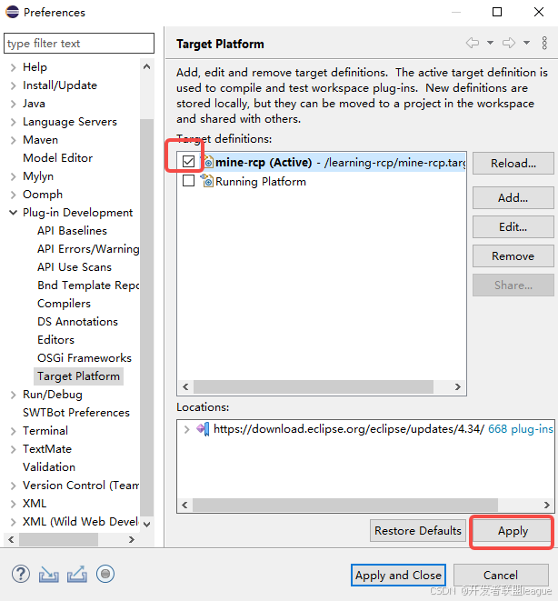Select the Running Platform row

322,181
